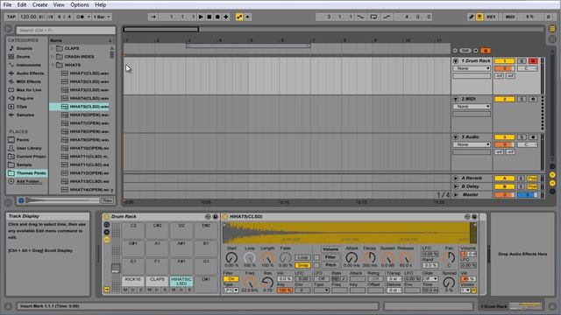Adjust the Master blue pan slider

528,194
